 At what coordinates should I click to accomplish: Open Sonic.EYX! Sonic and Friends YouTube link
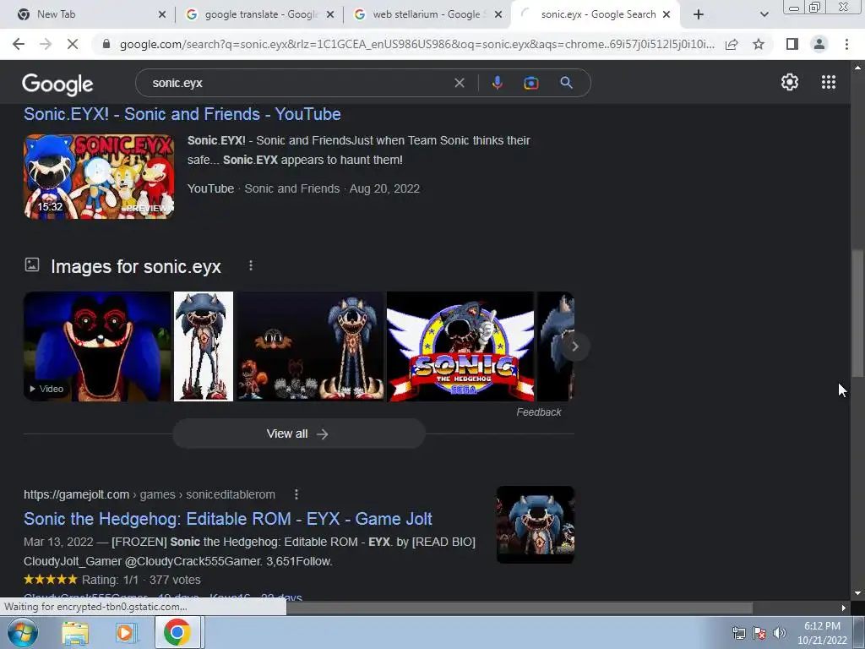tap(182, 114)
